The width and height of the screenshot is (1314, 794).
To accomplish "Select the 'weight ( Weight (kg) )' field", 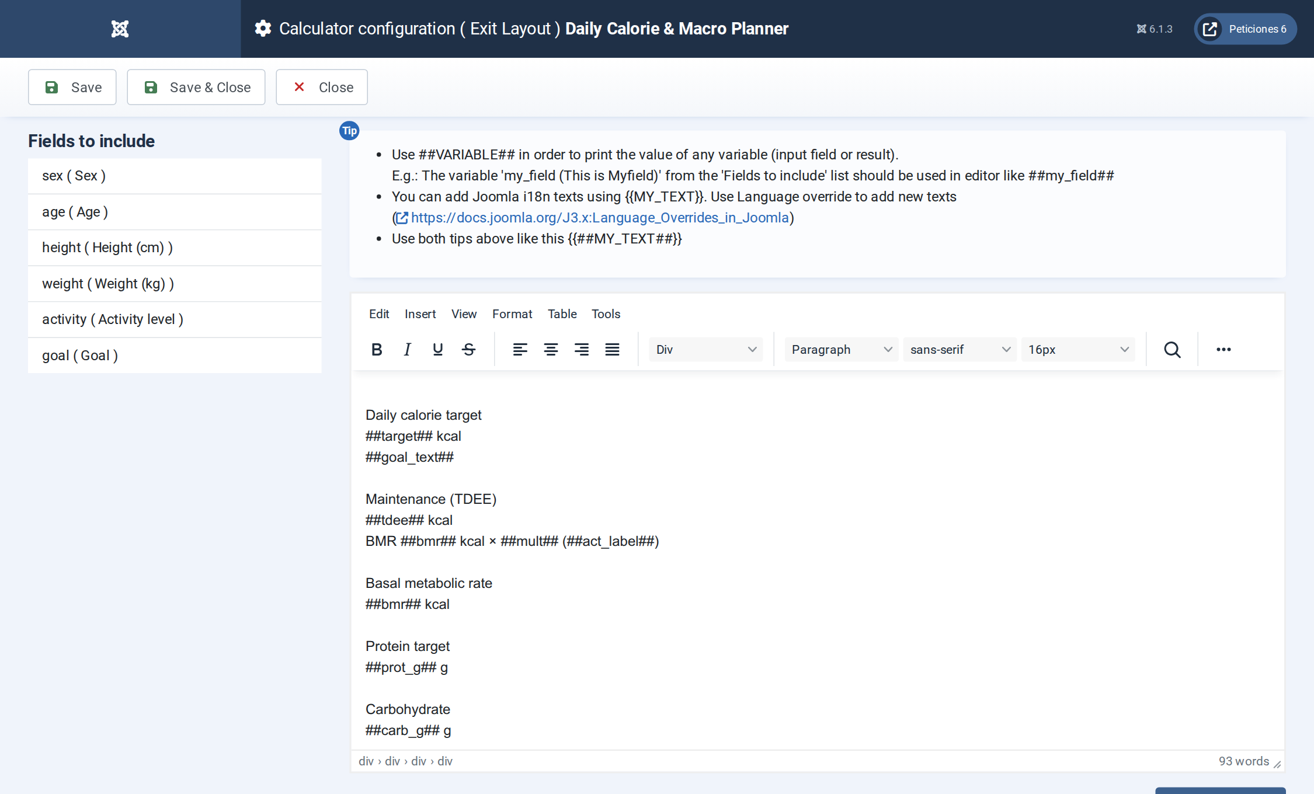I will click(x=175, y=284).
